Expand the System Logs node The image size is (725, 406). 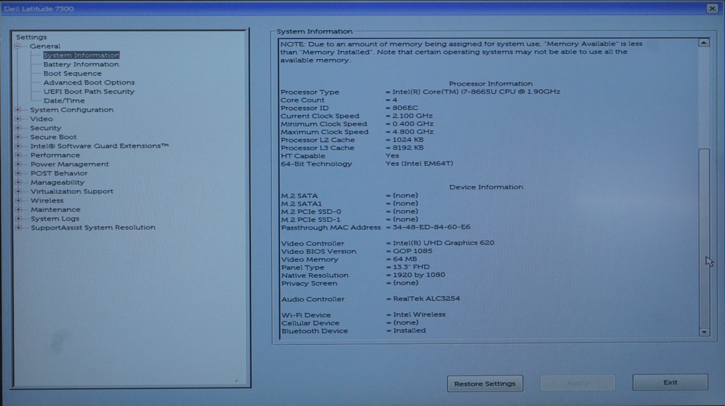18,218
